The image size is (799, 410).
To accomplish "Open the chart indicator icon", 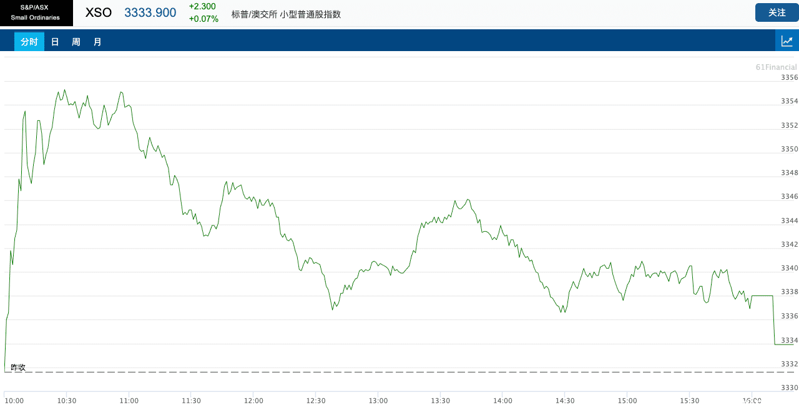I will click(x=787, y=41).
